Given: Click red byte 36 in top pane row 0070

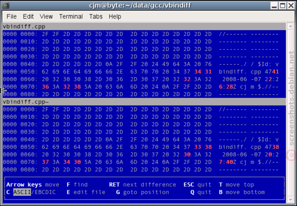Looking at the screenshot, I should [x=45, y=87].
